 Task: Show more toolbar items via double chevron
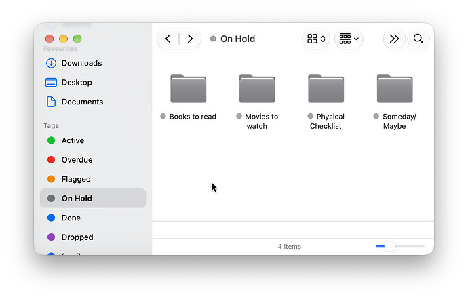394,39
